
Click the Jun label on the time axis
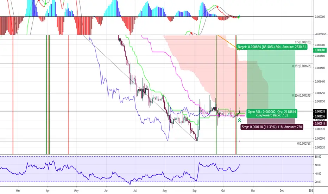point(106,190)
